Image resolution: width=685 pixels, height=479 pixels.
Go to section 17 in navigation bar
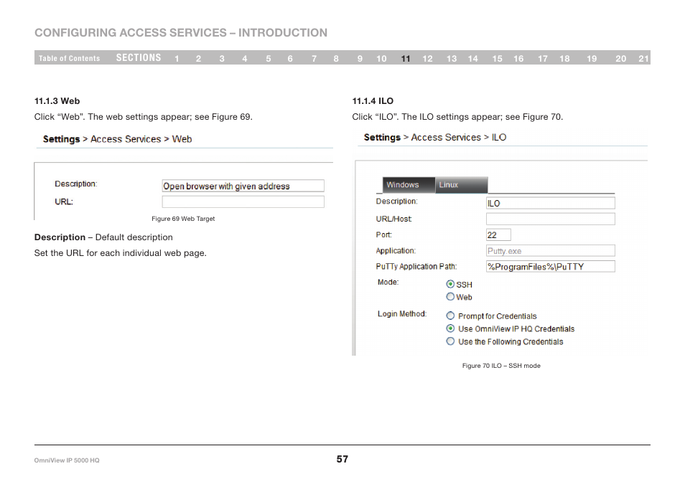click(x=543, y=59)
